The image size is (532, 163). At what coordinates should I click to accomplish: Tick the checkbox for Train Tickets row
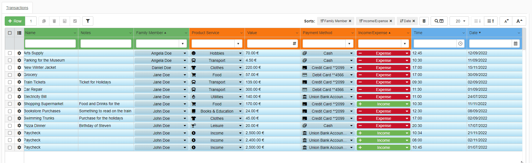tap(10, 82)
